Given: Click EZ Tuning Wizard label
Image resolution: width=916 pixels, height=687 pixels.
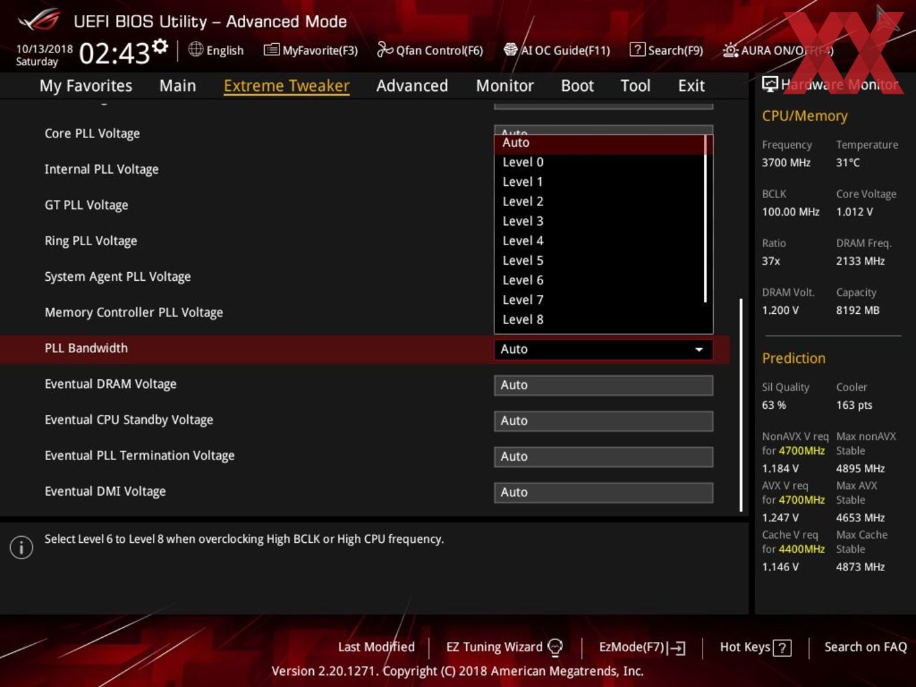Looking at the screenshot, I should [494, 647].
